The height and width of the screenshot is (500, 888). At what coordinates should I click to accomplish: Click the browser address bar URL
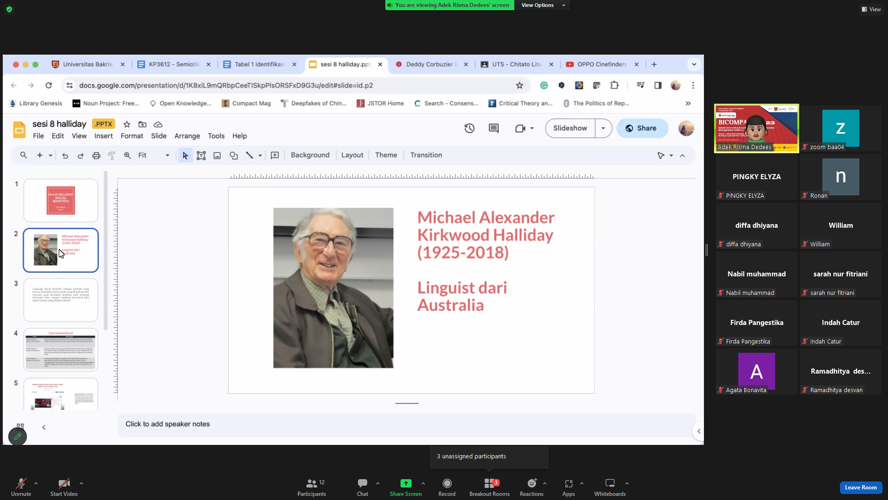[x=226, y=85]
